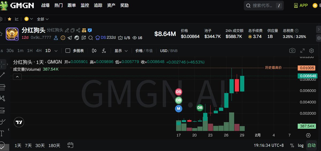Select BNB as quote currency
The height and width of the screenshot is (151, 321).
tap(174, 51)
